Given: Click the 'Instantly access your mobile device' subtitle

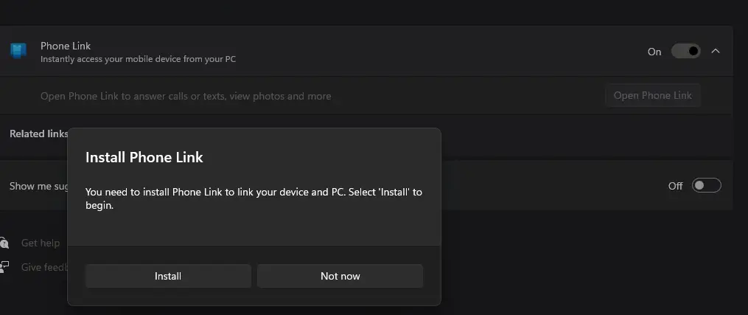Looking at the screenshot, I should (138, 59).
